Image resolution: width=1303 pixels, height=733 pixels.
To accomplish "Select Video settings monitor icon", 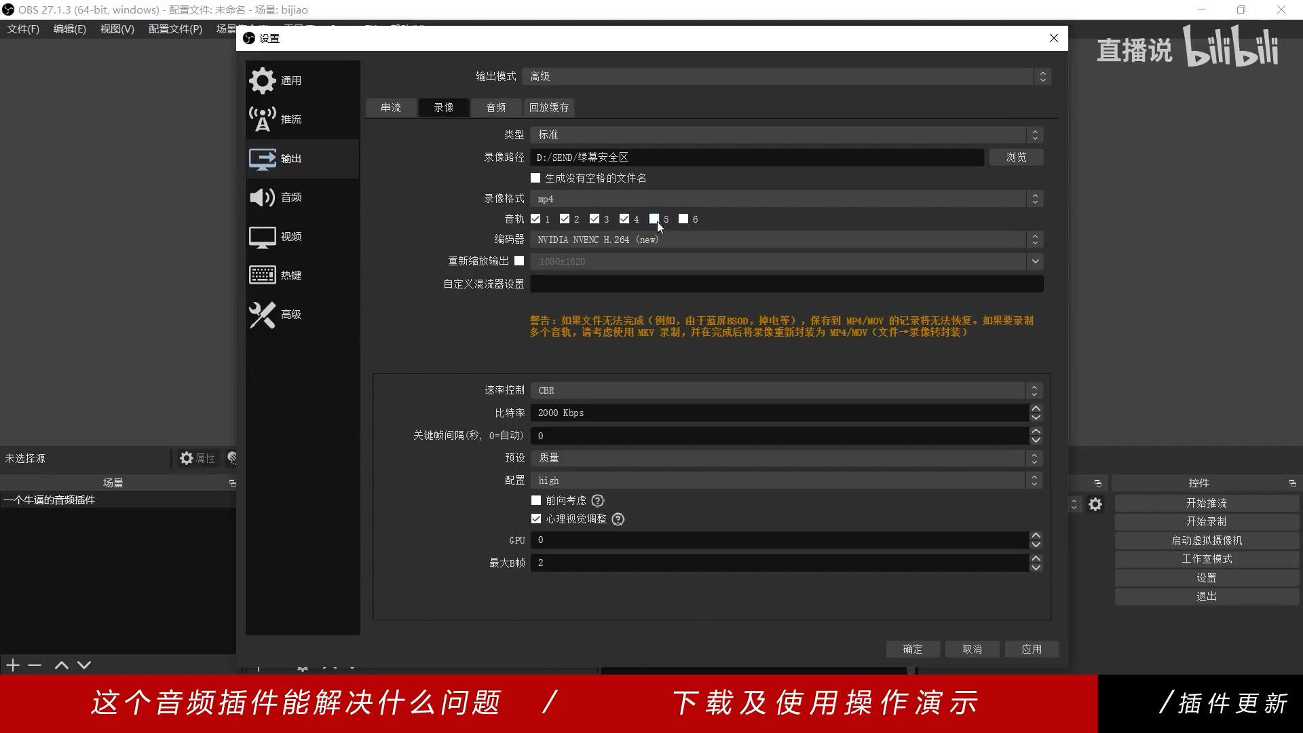I will coord(262,237).
